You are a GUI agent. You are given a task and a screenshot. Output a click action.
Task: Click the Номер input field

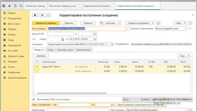pos(56,39)
